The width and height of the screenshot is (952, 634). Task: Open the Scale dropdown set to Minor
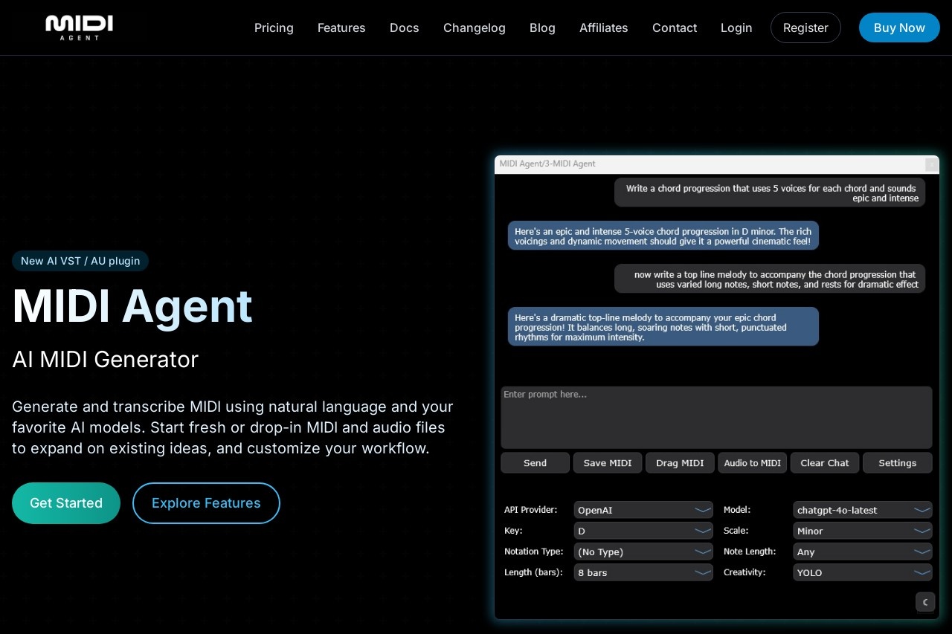pos(863,531)
